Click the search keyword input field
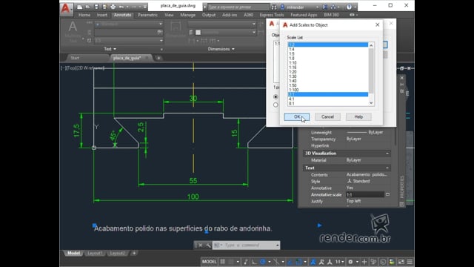474x267 pixels. (x=238, y=7)
